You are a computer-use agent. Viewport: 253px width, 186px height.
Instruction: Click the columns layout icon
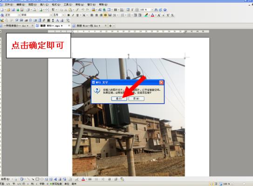122,10
